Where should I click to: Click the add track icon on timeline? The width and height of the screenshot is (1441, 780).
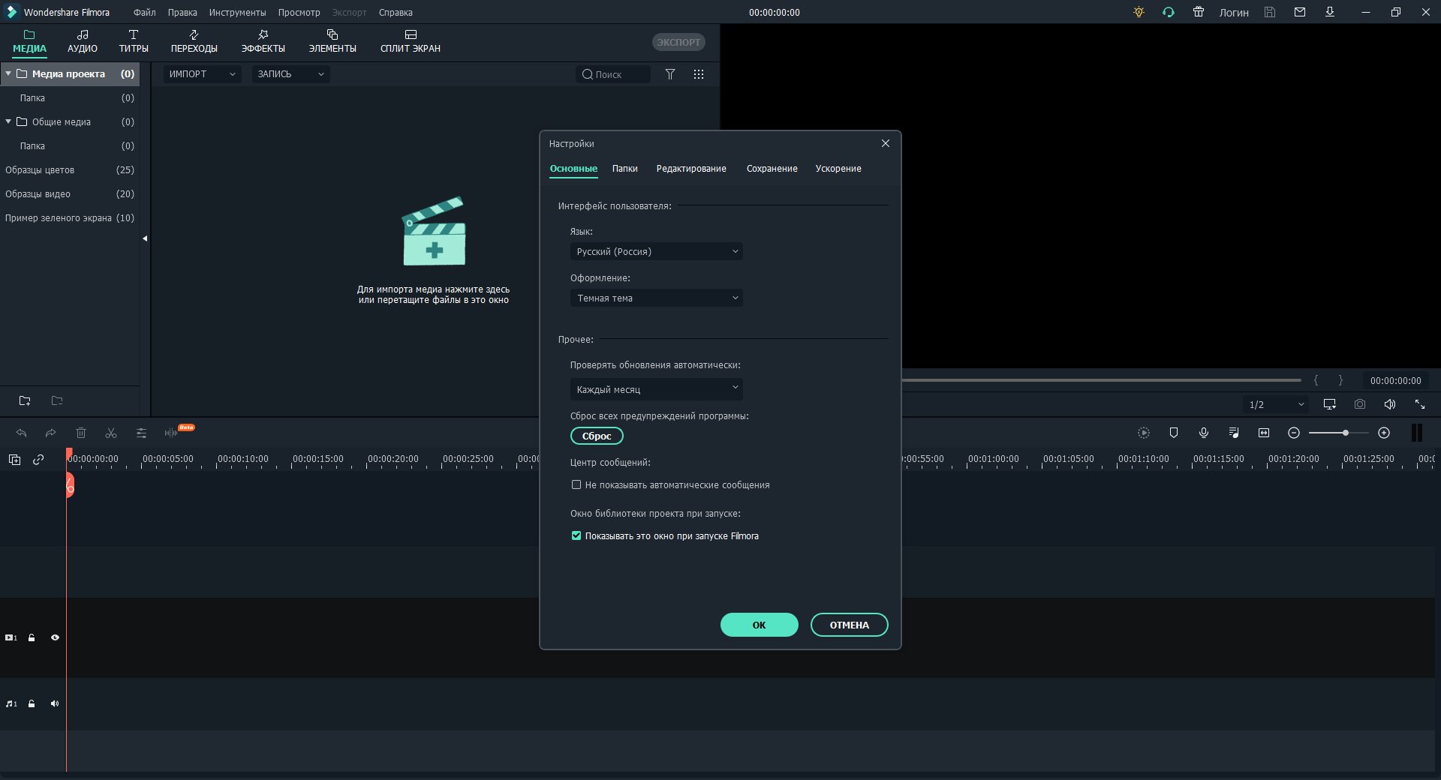[x=14, y=460]
